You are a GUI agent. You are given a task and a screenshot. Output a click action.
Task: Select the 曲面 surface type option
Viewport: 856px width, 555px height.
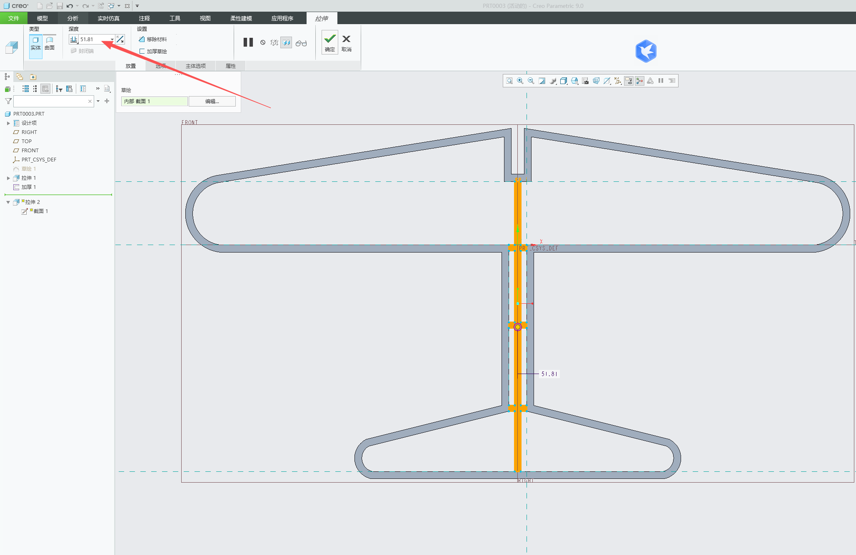click(x=50, y=43)
